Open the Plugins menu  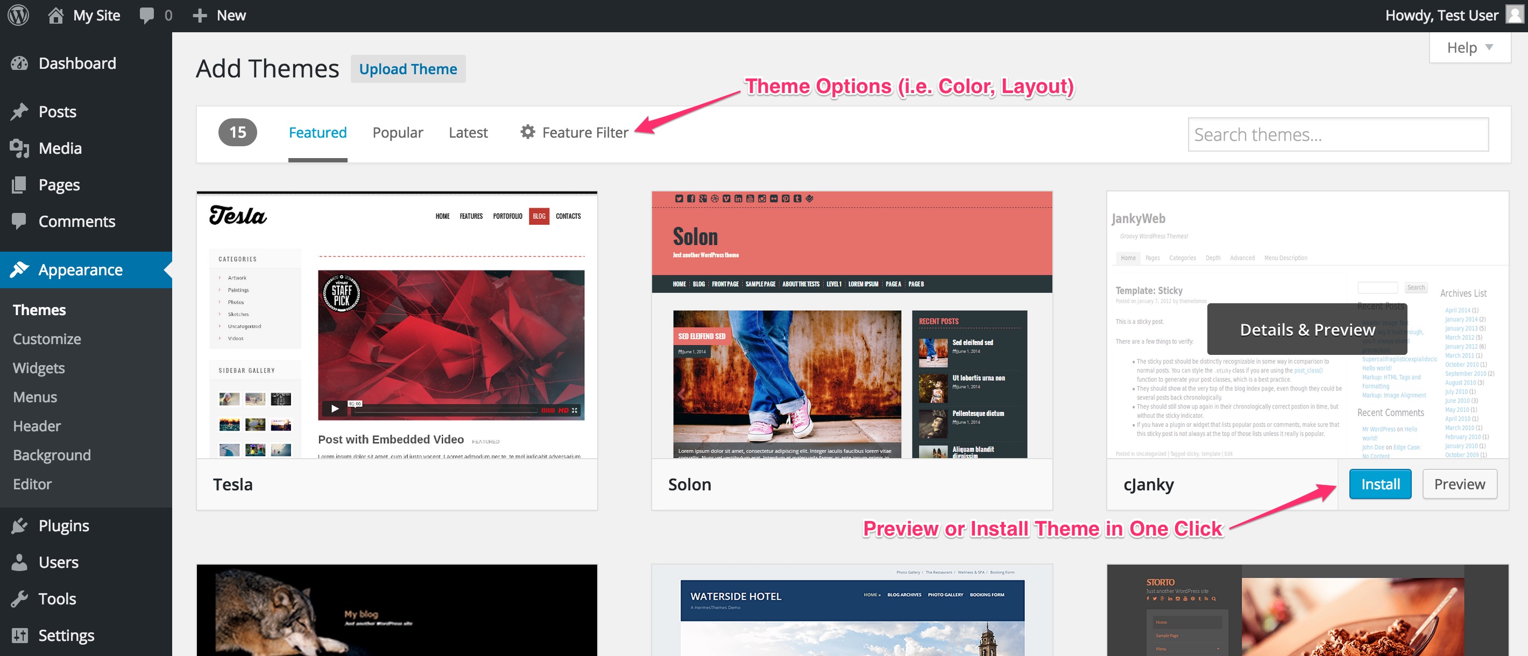tap(86, 526)
